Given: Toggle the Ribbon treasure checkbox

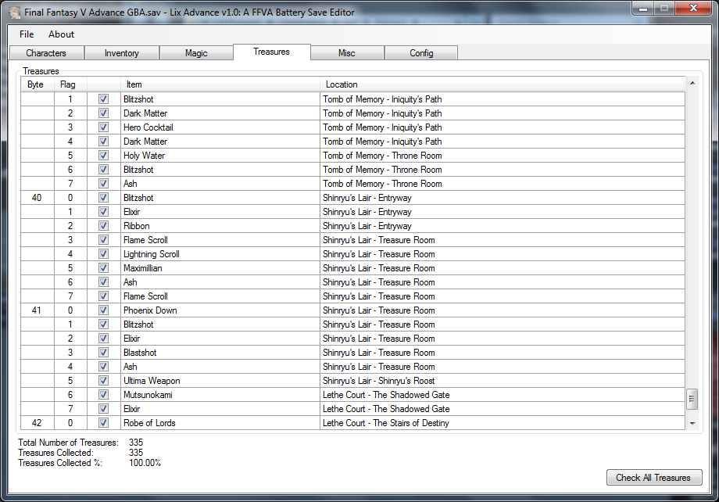Looking at the screenshot, I should pos(104,226).
